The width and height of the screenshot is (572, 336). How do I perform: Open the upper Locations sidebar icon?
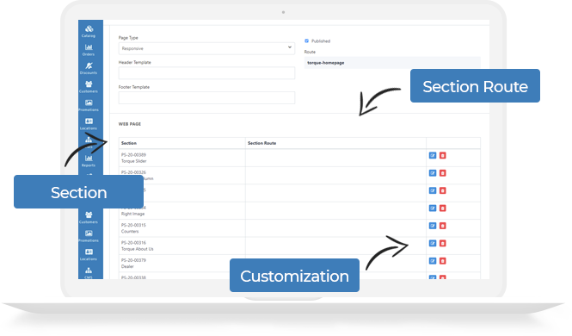click(89, 124)
